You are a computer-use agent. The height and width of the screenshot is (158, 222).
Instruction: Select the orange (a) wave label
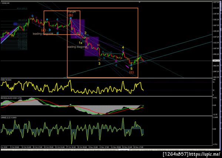(43, 30)
